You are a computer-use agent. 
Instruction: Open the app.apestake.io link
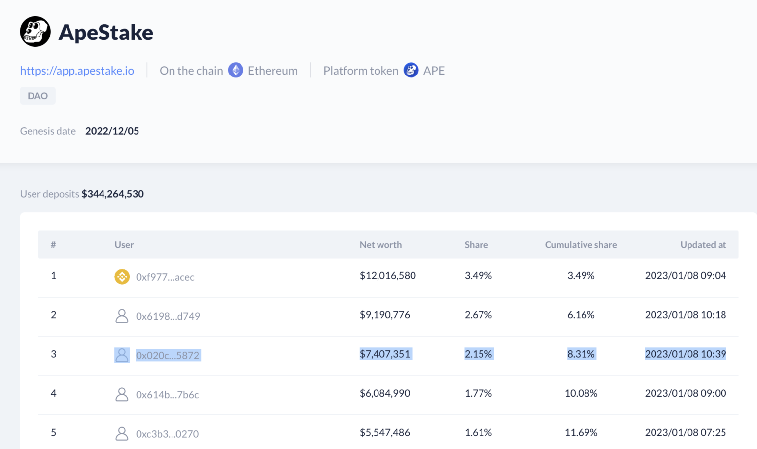click(x=77, y=71)
